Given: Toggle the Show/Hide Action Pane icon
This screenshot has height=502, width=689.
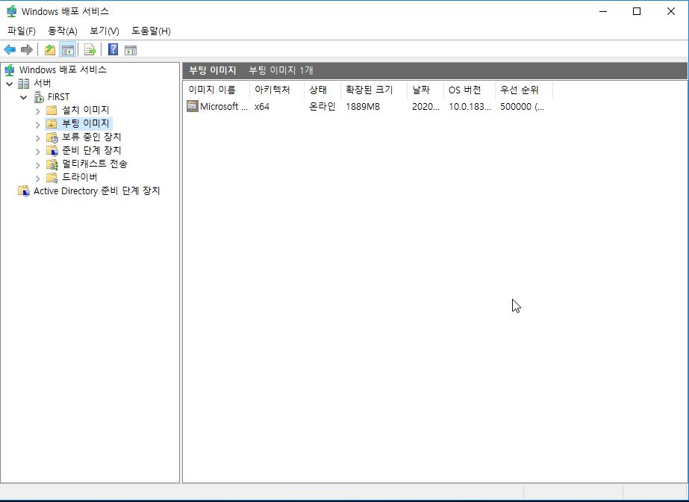Looking at the screenshot, I should pos(131,50).
